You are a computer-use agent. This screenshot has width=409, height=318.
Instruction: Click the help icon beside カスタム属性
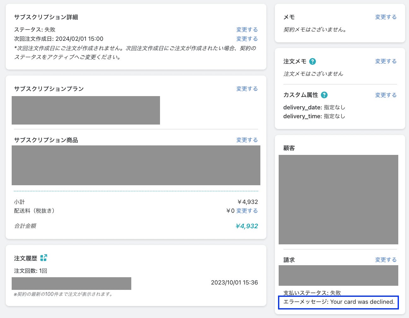[324, 95]
